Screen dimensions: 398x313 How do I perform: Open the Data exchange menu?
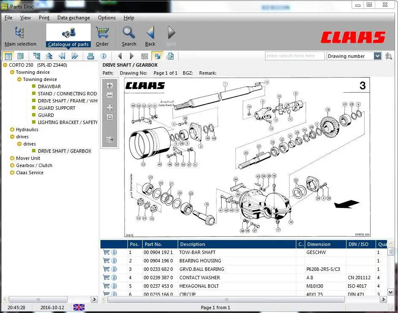73,18
